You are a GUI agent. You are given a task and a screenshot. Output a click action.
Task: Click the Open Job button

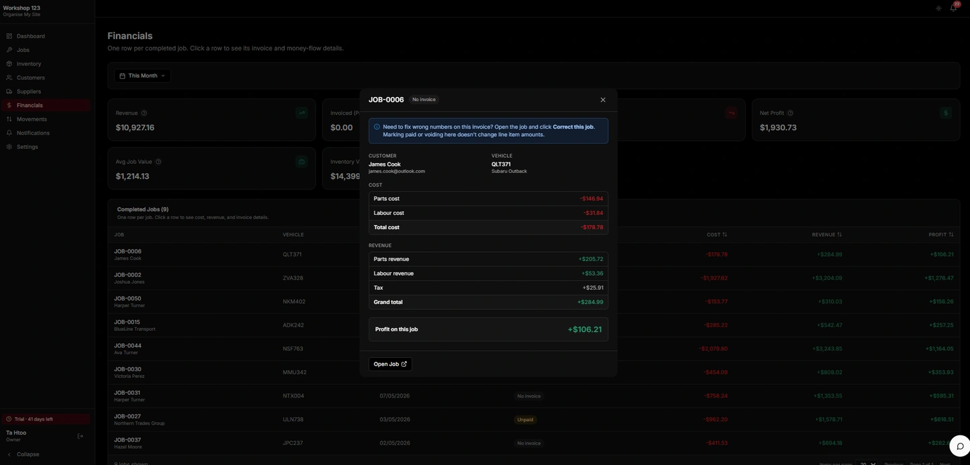pos(390,364)
